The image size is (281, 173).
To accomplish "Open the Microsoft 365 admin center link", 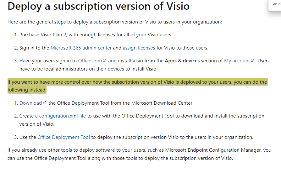I will 81,48.
